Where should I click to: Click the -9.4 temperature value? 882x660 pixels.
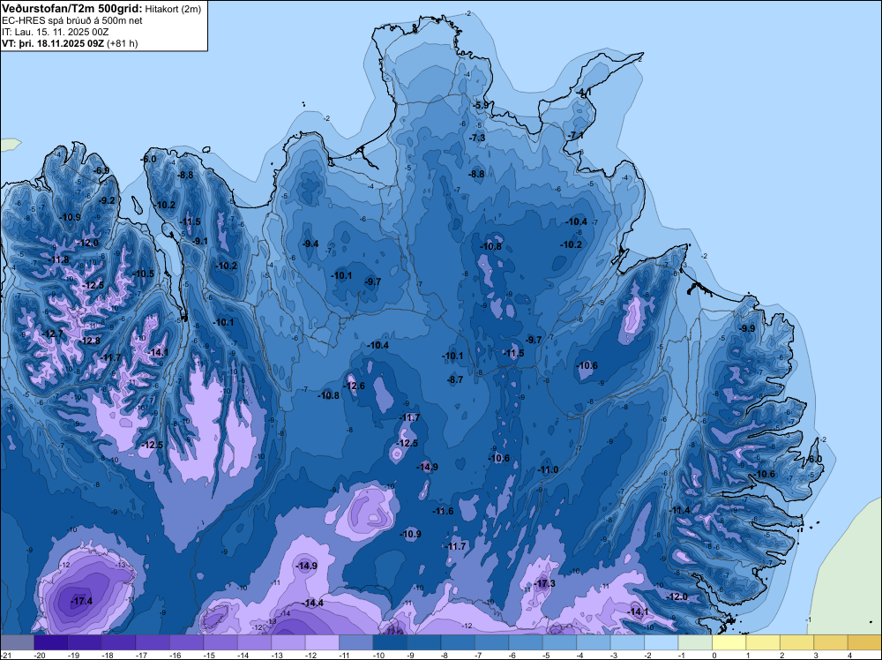[310, 244]
